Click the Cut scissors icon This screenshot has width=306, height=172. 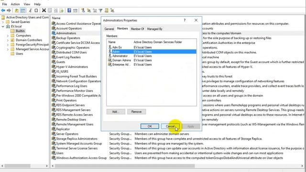point(31,11)
